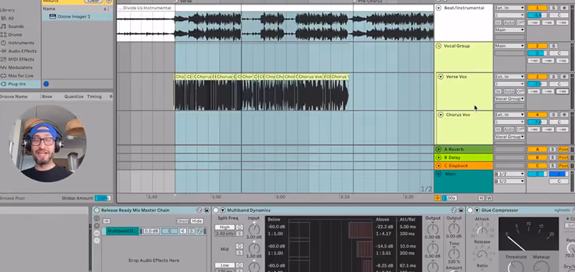Click Hide to collapse rack devices
The height and width of the screenshot is (272, 575).
pyautogui.click(x=197, y=221)
